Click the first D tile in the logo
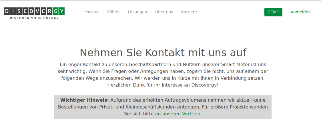Viewport: 321px width, 127px height. coord(7,11)
